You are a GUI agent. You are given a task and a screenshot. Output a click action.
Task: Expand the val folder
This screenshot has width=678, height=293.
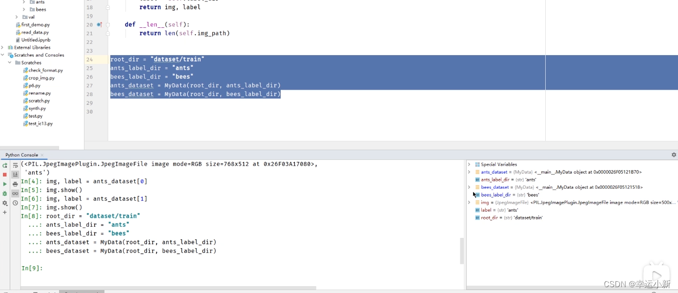tap(17, 17)
